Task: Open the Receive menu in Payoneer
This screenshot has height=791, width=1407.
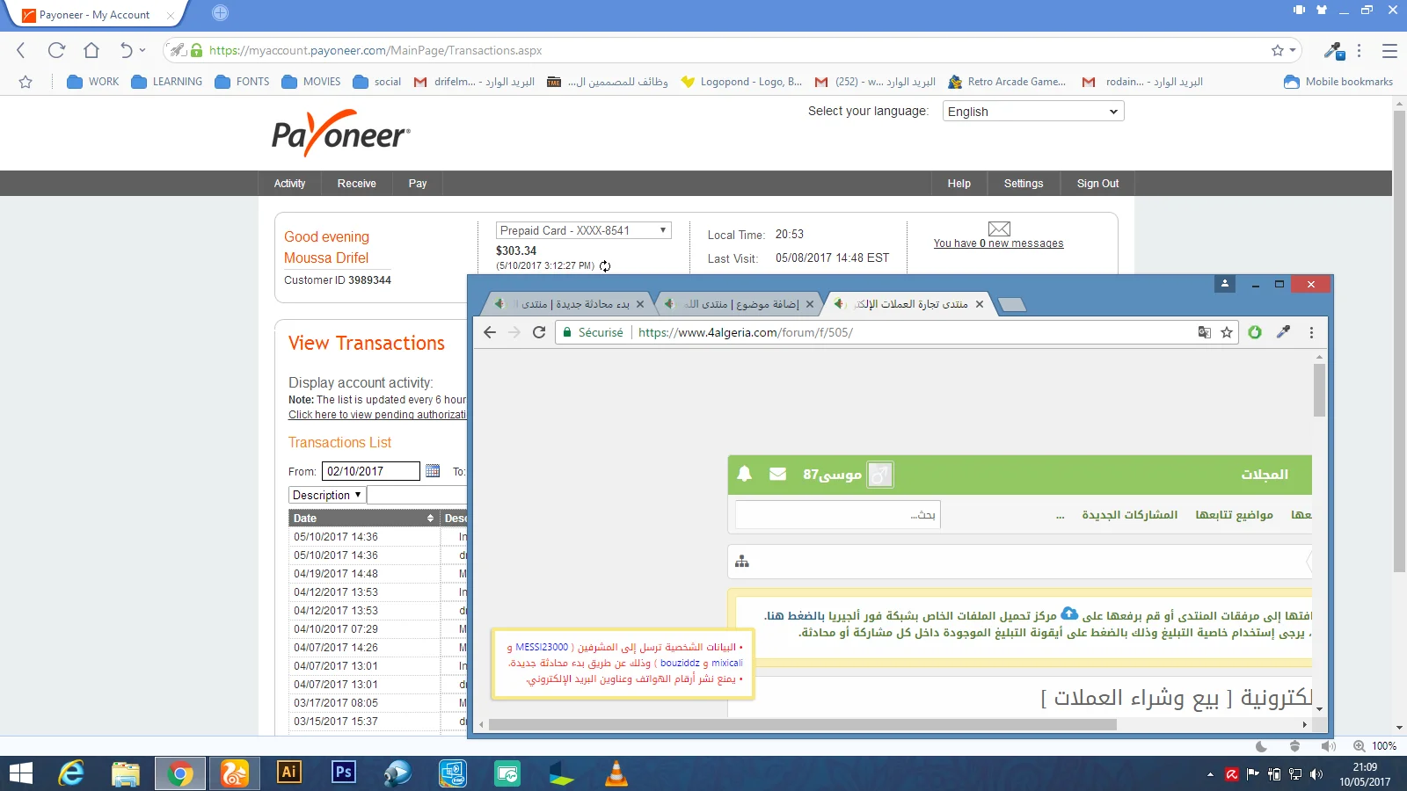Action: pos(356,184)
